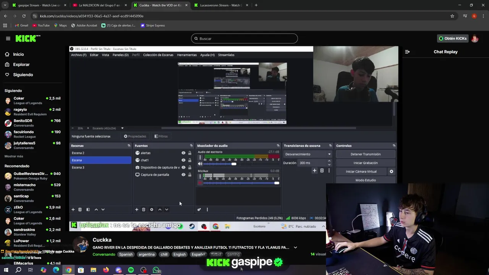Toggle visibility of chat1 source
Image resolution: width=489 pixels, height=275 pixels.
183,160
